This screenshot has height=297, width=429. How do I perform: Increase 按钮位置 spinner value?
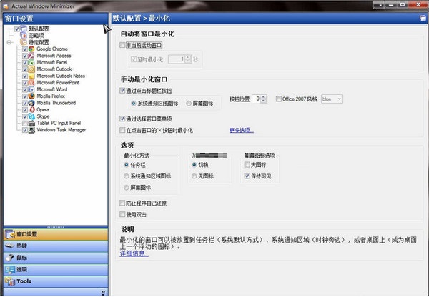pos(263,96)
